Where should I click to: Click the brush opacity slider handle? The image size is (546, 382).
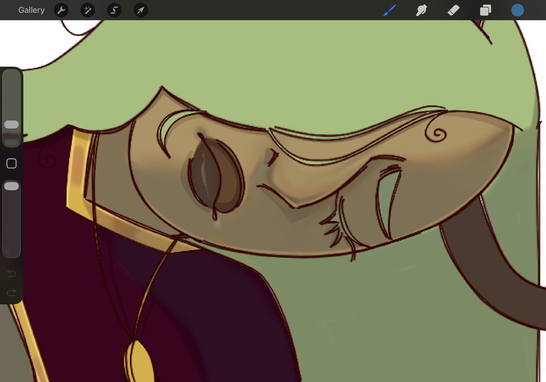(11, 186)
